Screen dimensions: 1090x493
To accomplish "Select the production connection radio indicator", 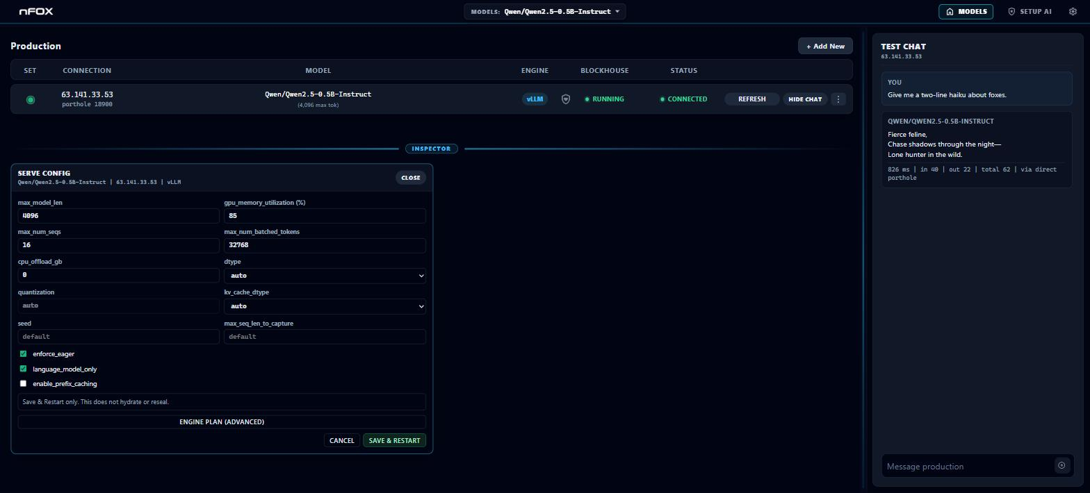I will point(31,100).
